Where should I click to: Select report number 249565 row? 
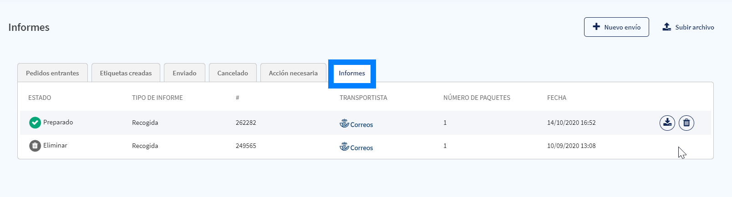coord(246,146)
